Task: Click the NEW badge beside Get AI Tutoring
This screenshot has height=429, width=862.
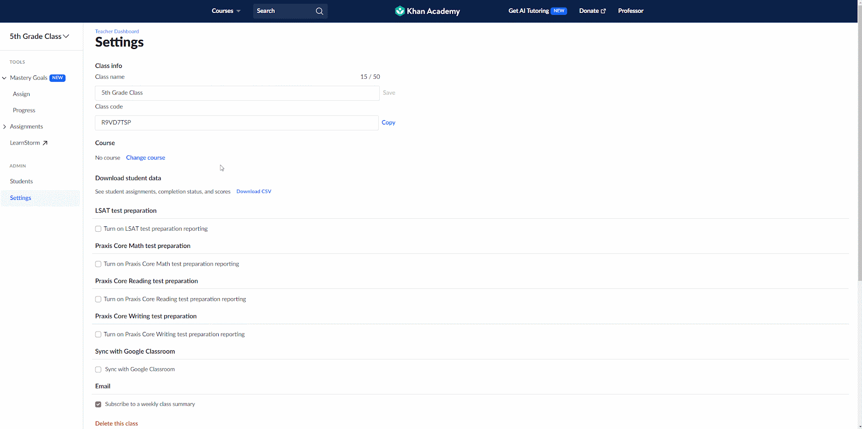Action: 559,11
